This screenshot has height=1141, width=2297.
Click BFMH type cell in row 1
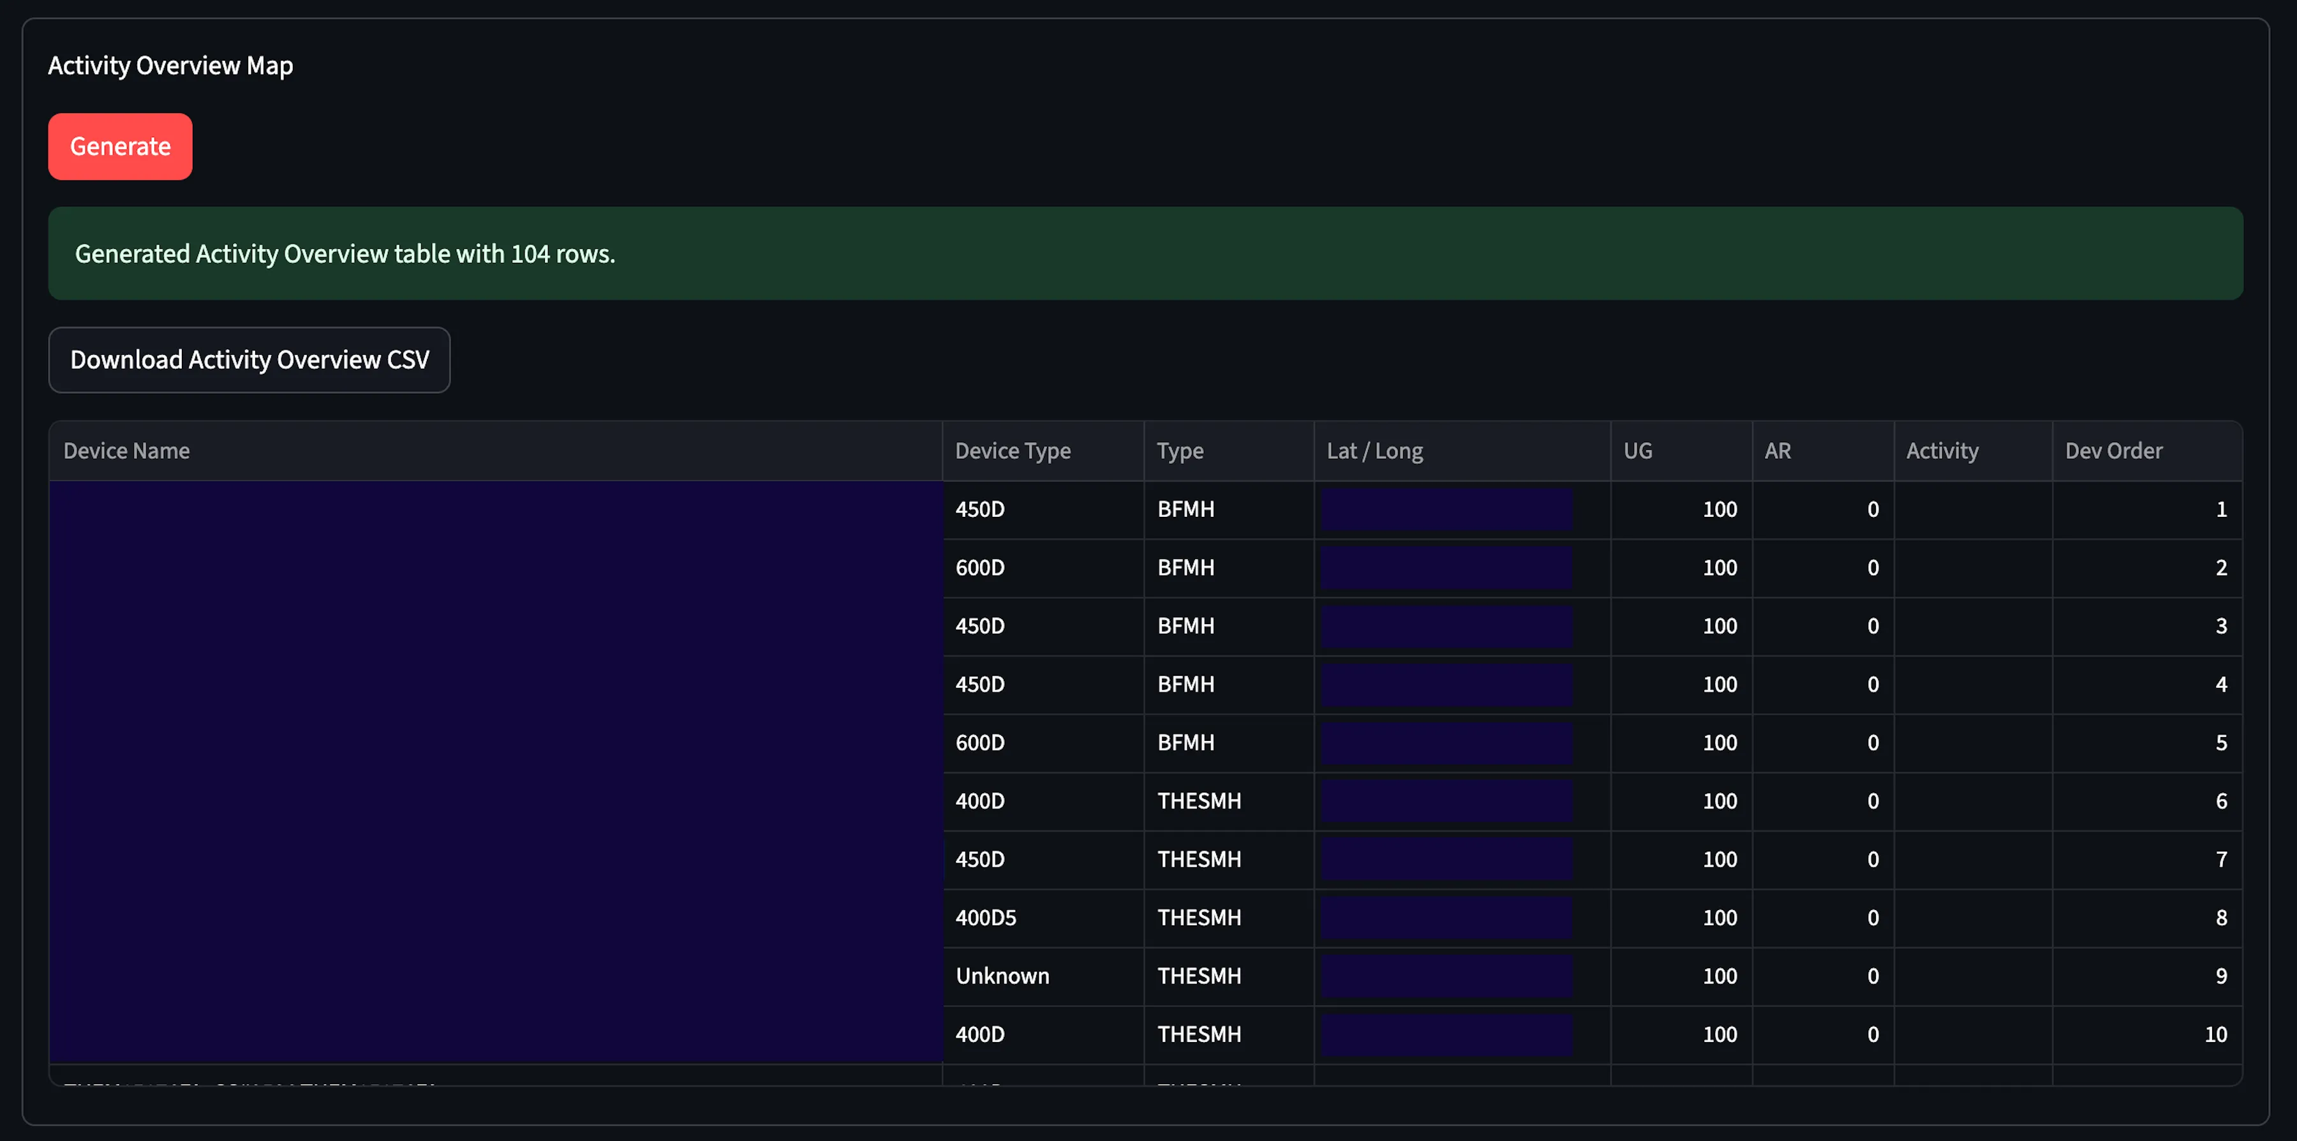(1185, 509)
